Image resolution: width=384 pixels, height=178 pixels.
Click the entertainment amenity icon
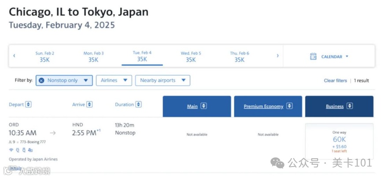[30, 150]
